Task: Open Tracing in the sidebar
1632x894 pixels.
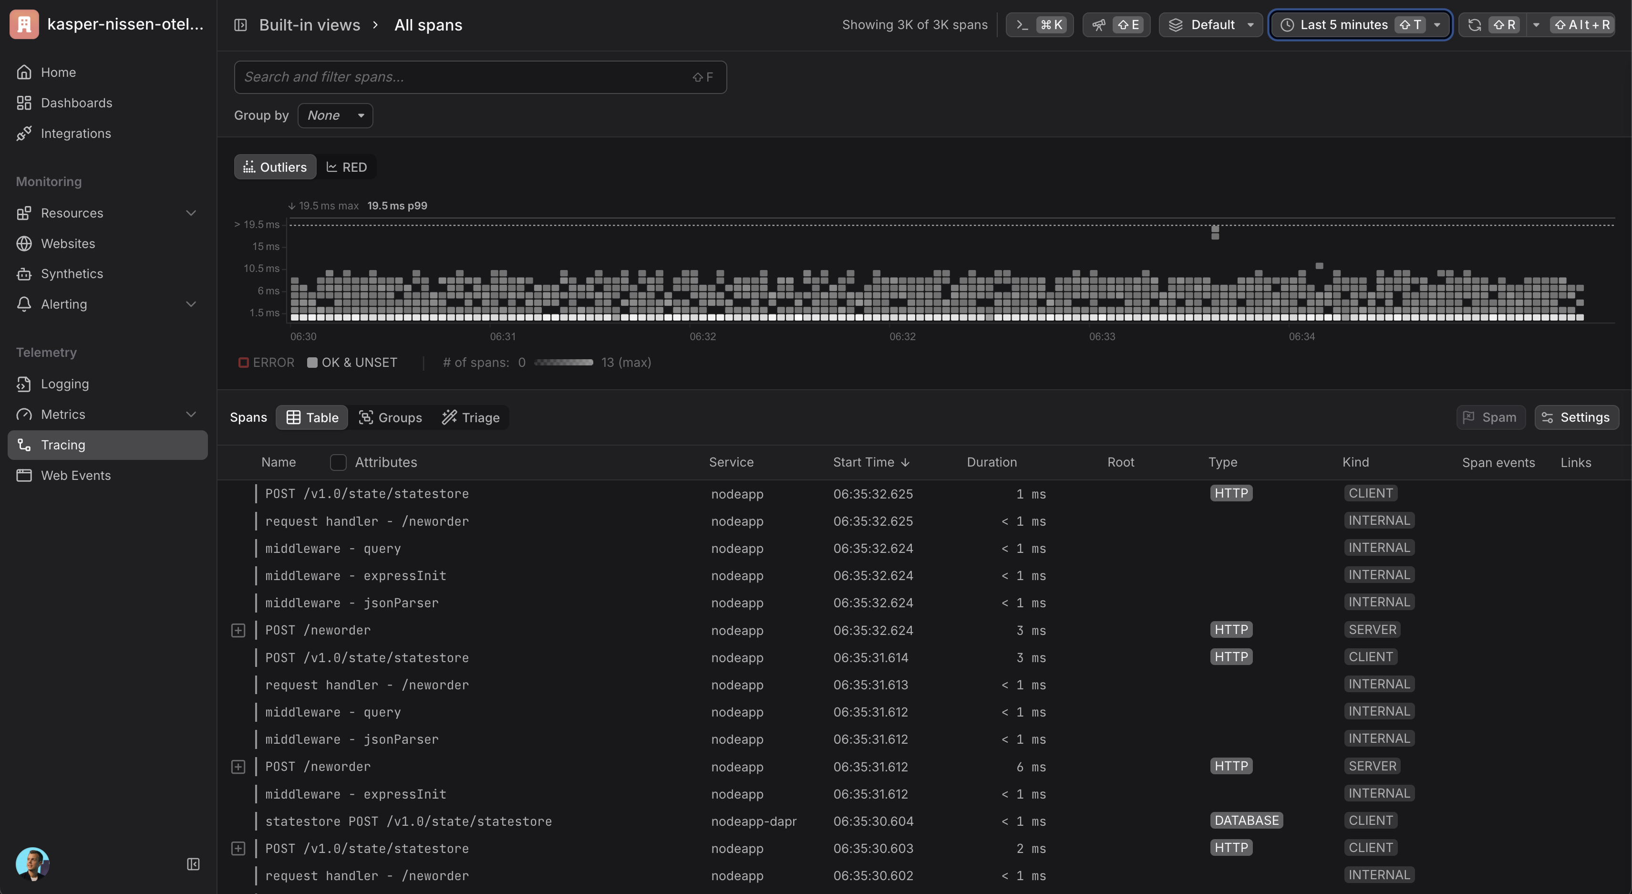Action: click(63, 445)
